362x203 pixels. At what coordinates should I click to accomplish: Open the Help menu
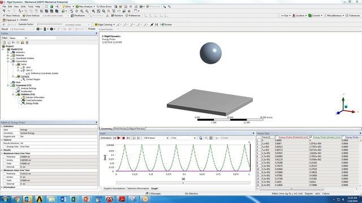click(x=38, y=7)
